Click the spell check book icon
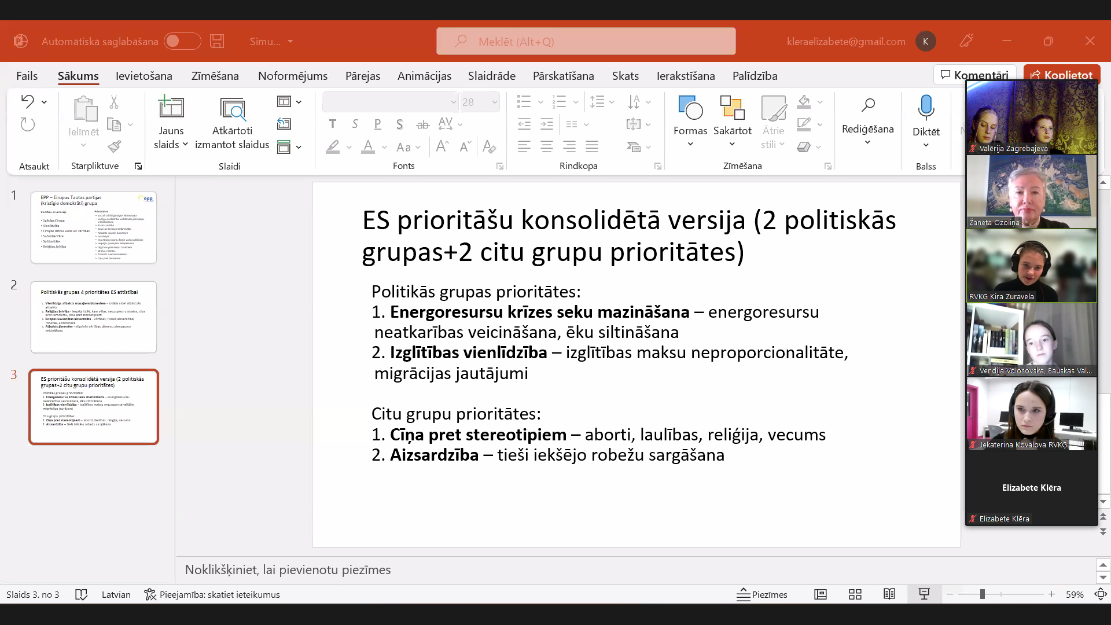Screen dimensions: 1111x625 (x=82, y=594)
